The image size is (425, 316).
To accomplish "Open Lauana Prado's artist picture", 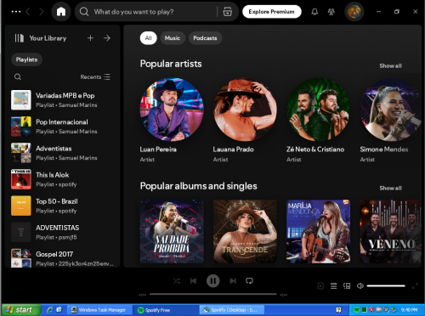I will [245, 110].
